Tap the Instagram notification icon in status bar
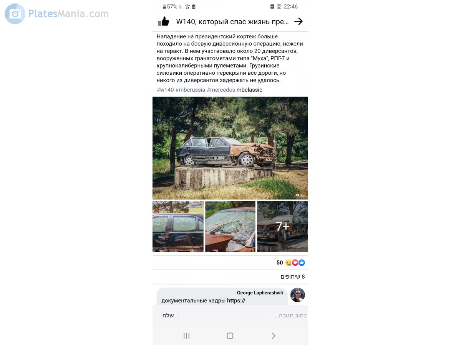 279,7
